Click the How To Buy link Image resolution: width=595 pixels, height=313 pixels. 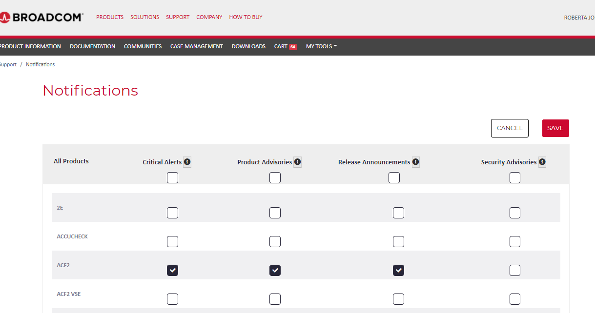tap(246, 17)
